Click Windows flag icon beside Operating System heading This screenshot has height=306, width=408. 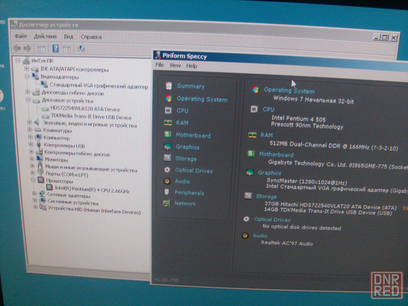(x=255, y=89)
